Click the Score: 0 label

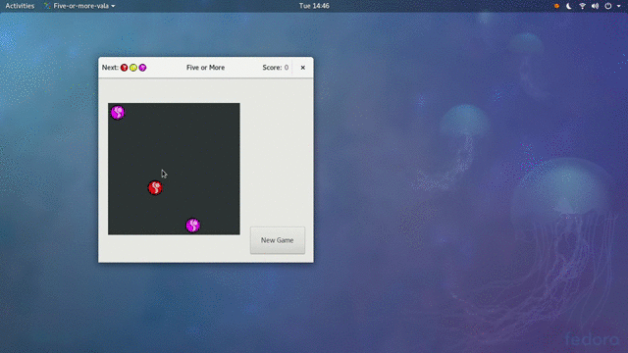pyautogui.click(x=276, y=68)
